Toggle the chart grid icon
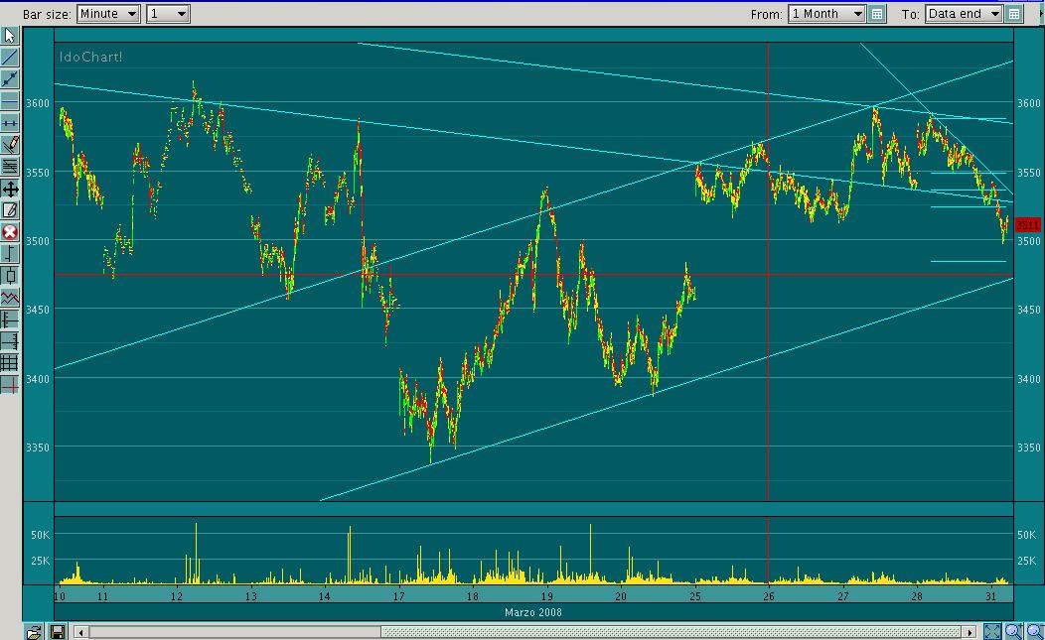Viewport: 1045px width, 640px height. [x=10, y=363]
